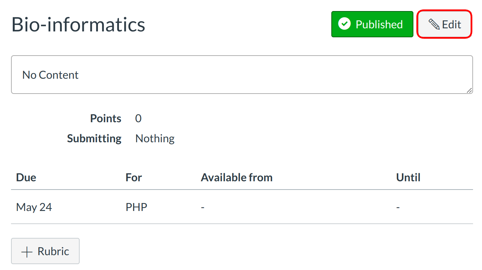Click the Until column header
The width and height of the screenshot is (482, 270).
(x=408, y=177)
